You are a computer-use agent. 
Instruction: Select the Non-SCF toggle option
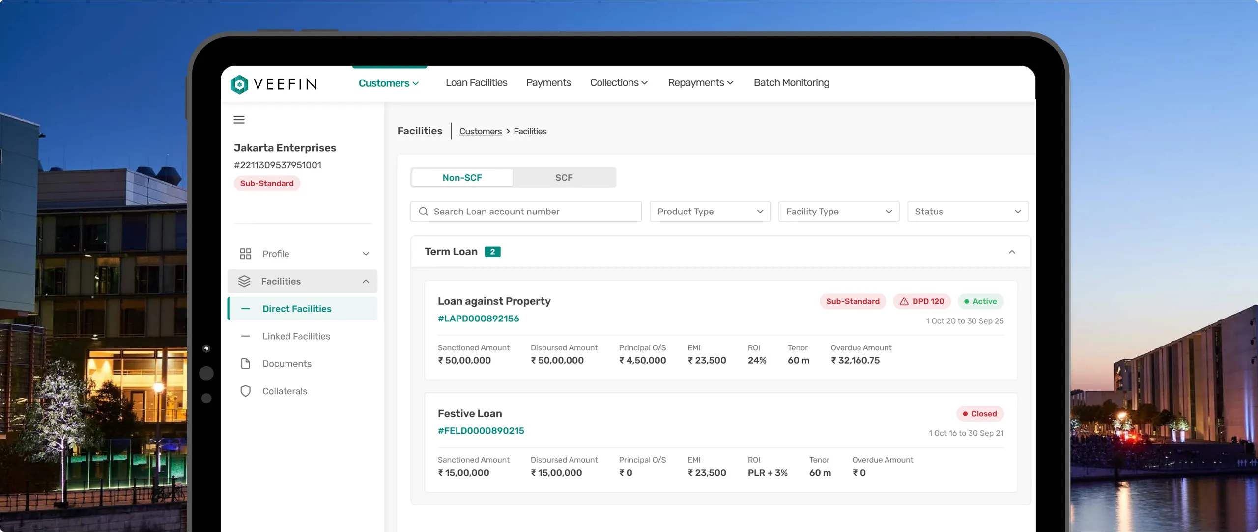[x=462, y=178]
